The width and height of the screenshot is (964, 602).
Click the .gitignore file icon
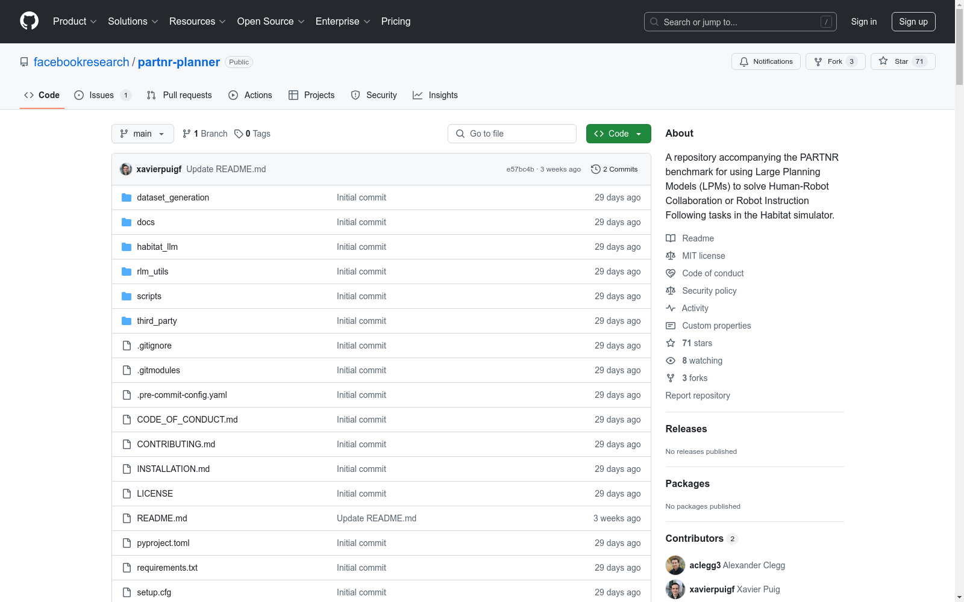(x=127, y=346)
